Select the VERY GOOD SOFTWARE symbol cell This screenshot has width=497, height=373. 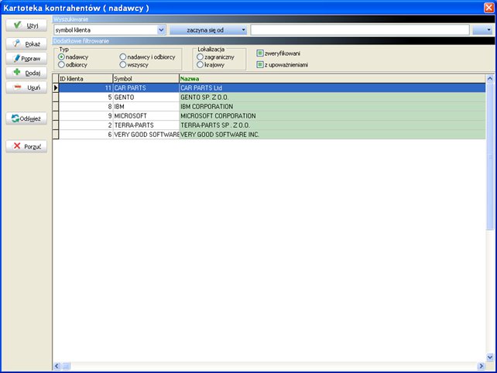point(146,135)
